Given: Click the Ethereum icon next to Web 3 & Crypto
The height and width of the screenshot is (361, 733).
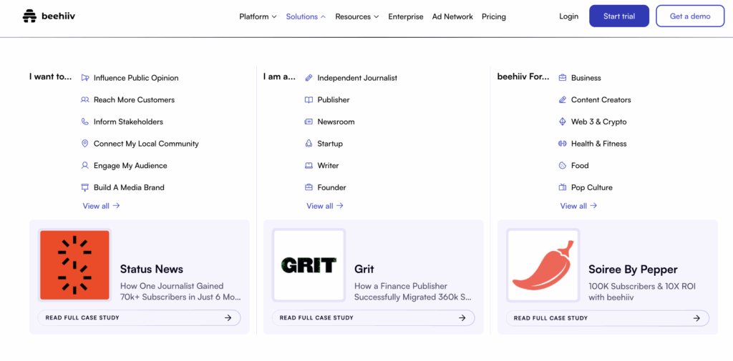Looking at the screenshot, I should (x=563, y=122).
